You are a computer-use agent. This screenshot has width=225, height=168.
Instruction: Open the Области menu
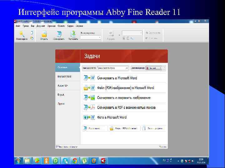coord(61,26)
